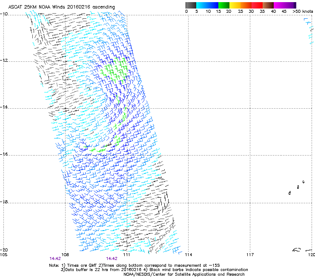This screenshot has width=315, height=277.
Task: Click the "-18" latitude axis label
Action: pyautogui.click(x=4, y=202)
